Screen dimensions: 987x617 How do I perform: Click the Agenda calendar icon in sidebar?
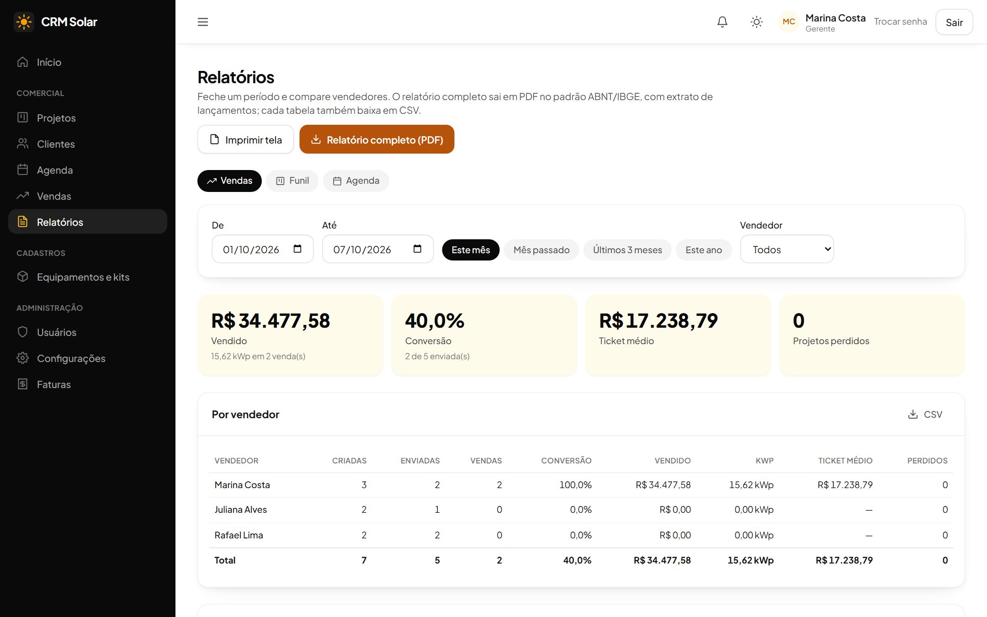(23, 170)
